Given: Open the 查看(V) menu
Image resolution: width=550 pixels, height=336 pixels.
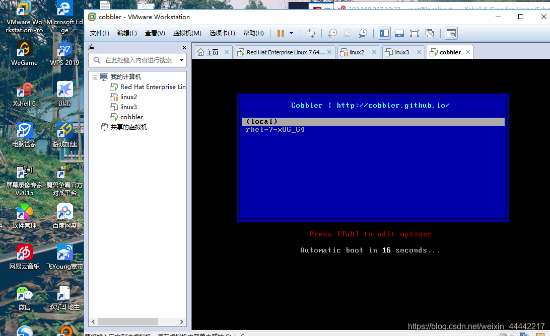Looking at the screenshot, I should tap(155, 33).
